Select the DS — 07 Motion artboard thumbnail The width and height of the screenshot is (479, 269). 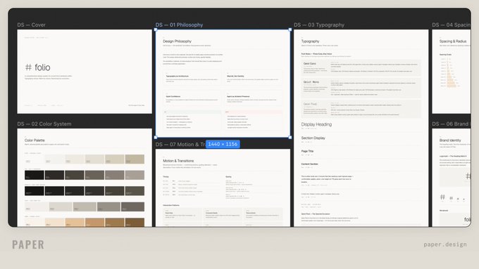coord(223,188)
